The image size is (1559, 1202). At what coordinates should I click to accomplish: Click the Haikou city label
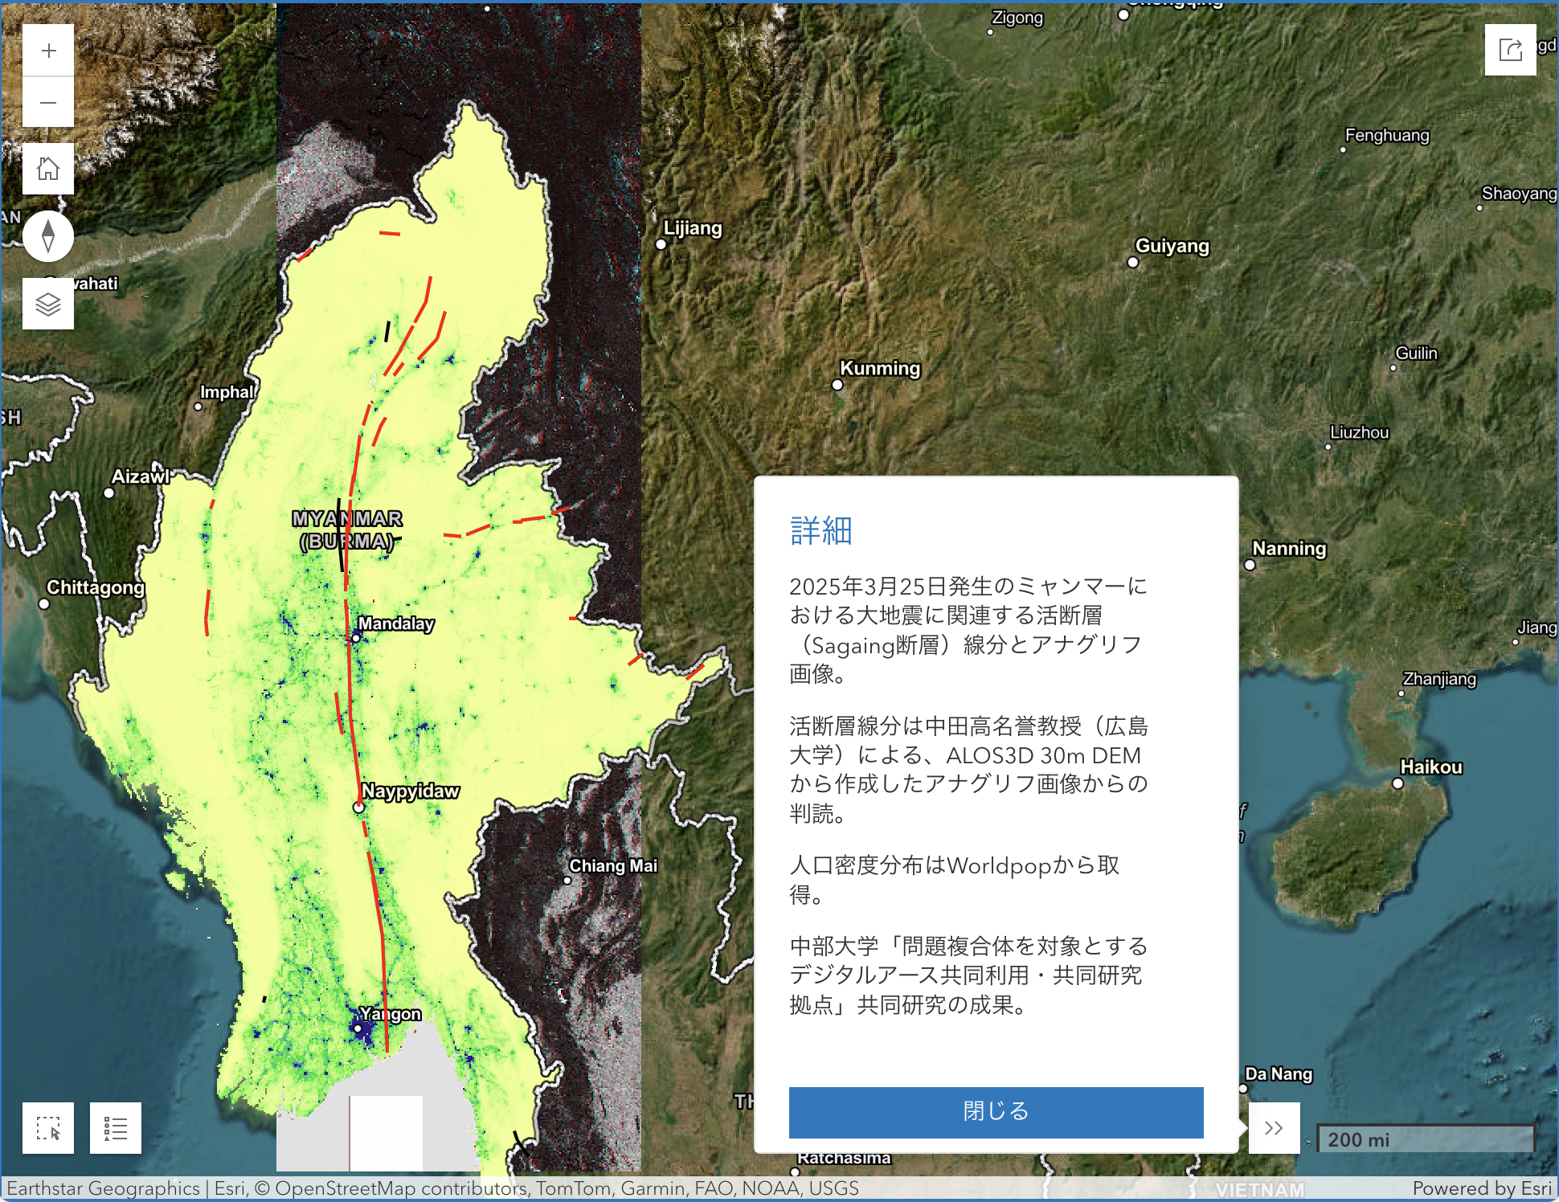1431,767
